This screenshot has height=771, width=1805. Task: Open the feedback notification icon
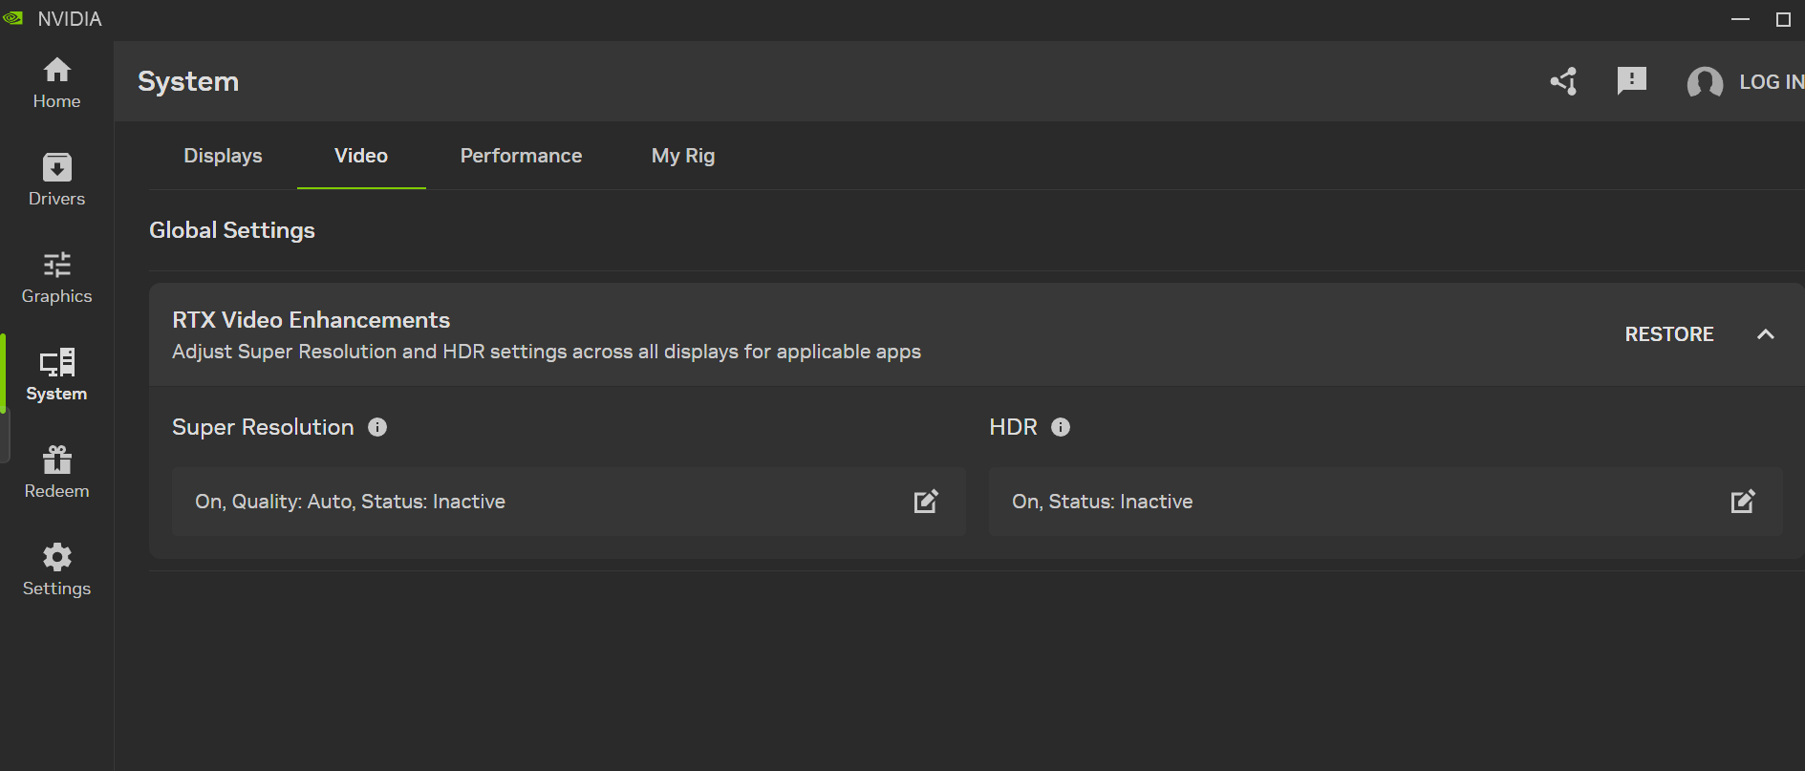[x=1632, y=81]
